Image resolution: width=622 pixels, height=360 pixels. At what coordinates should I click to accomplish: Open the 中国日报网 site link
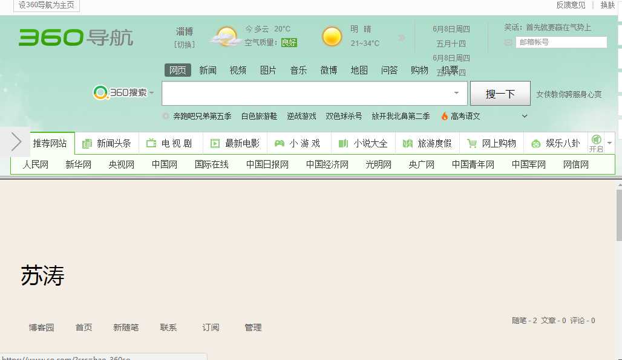(267, 164)
